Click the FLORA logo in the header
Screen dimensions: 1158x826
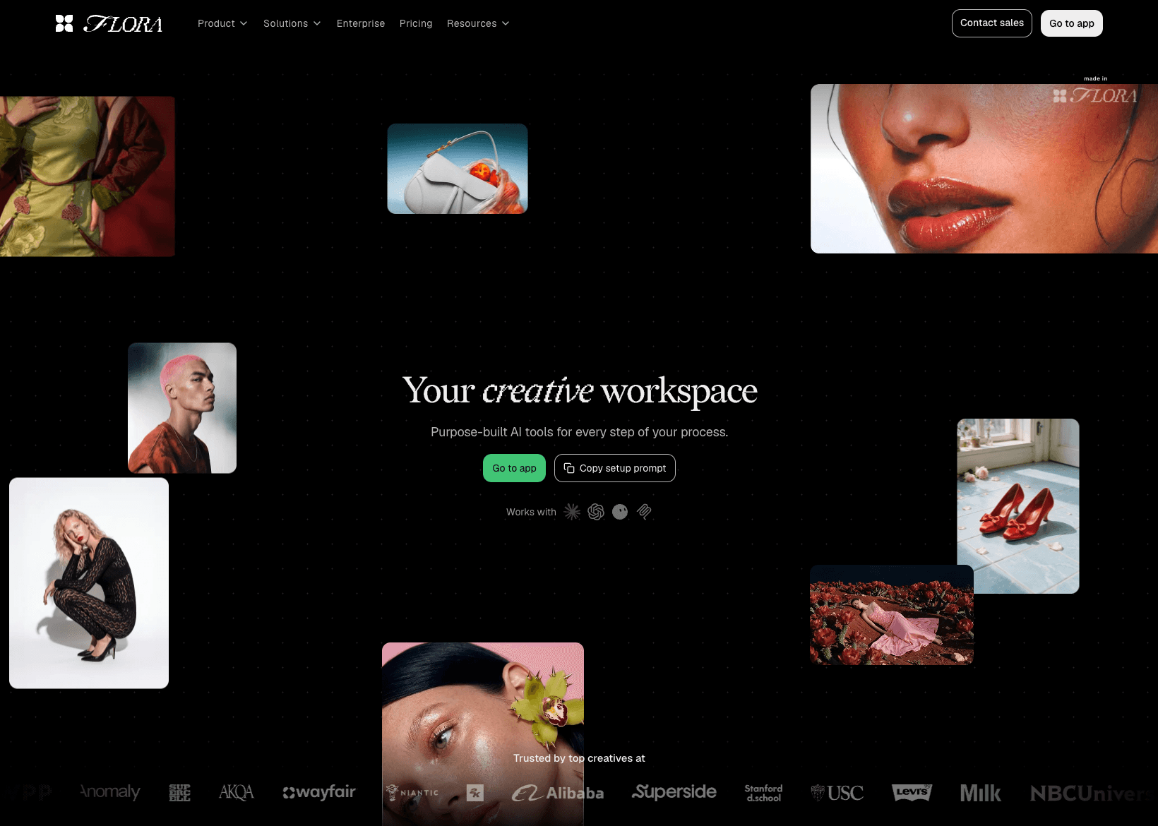(x=109, y=23)
